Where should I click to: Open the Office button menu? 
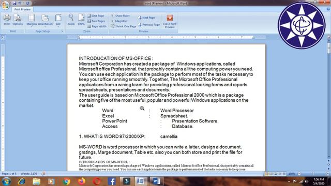pos(5,5)
